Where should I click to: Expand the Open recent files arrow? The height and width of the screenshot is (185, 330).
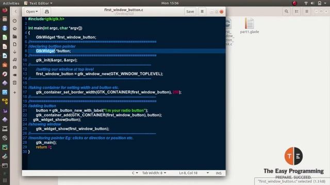point(37,11)
